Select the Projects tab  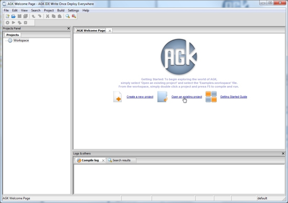pos(13,35)
